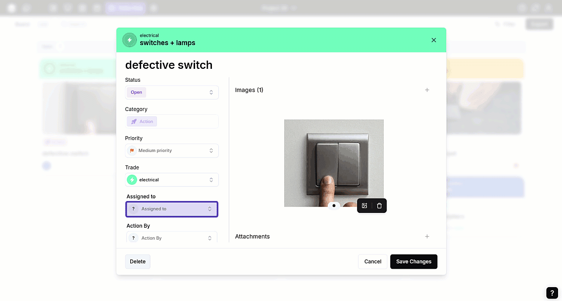
Task: Click Save Changes button
Action: tap(413, 261)
